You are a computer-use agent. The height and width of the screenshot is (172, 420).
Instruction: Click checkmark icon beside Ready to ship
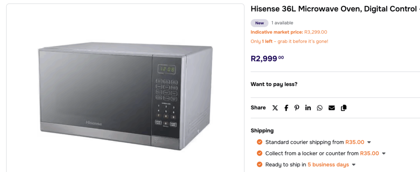pyautogui.click(x=259, y=165)
